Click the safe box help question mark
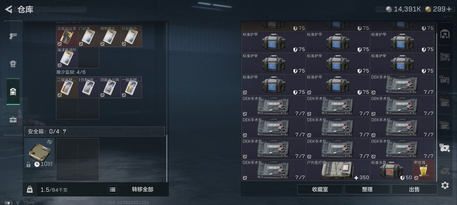 [65, 132]
